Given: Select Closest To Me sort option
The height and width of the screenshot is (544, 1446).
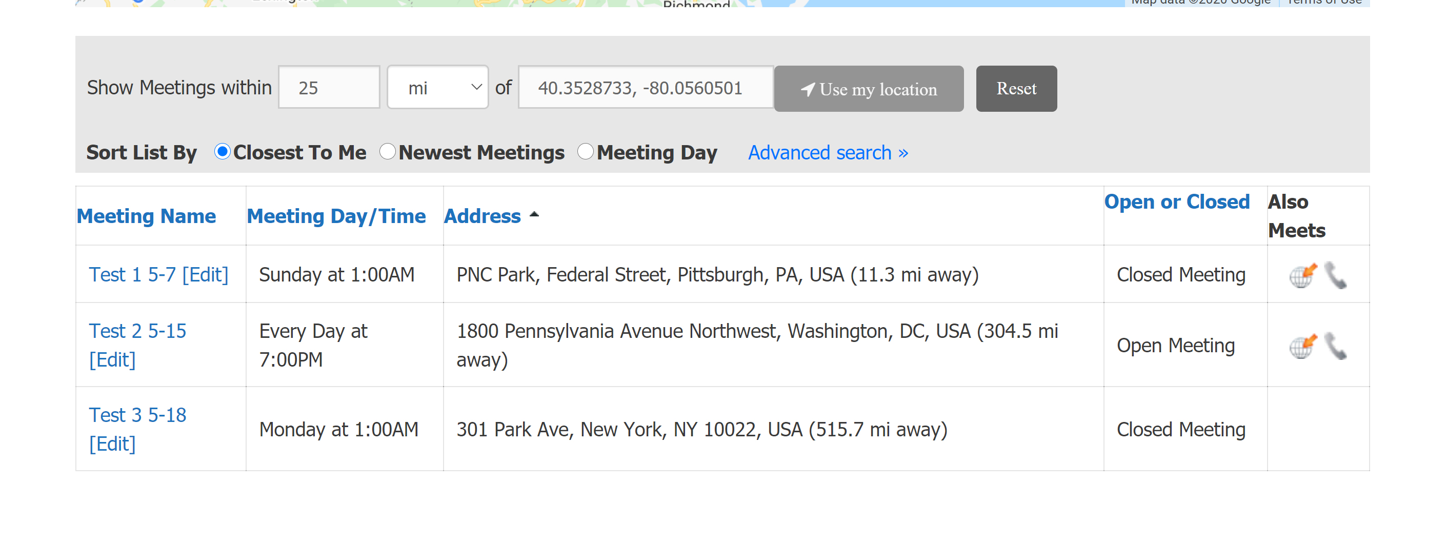Looking at the screenshot, I should point(223,152).
